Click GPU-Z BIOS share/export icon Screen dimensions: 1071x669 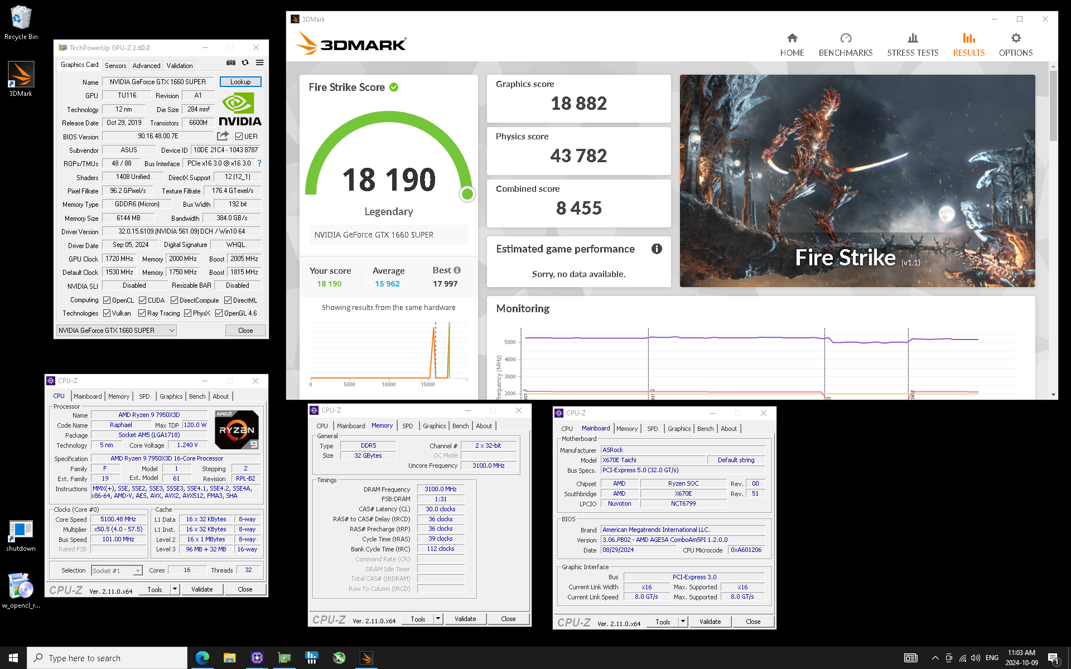pyautogui.click(x=223, y=136)
